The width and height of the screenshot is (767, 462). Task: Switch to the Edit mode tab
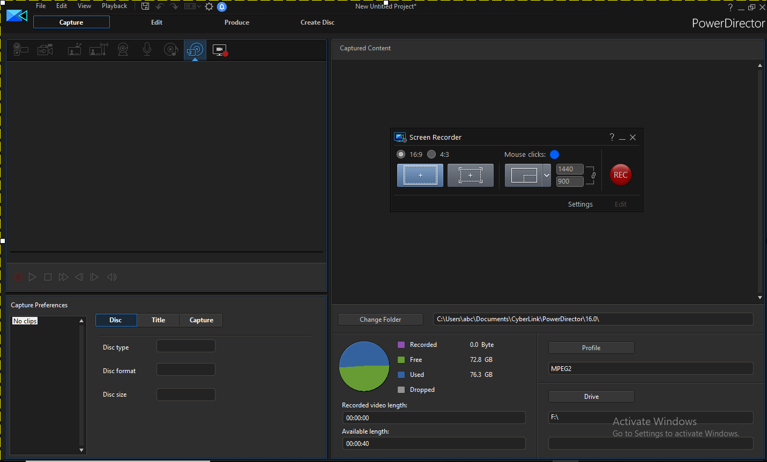click(x=157, y=22)
